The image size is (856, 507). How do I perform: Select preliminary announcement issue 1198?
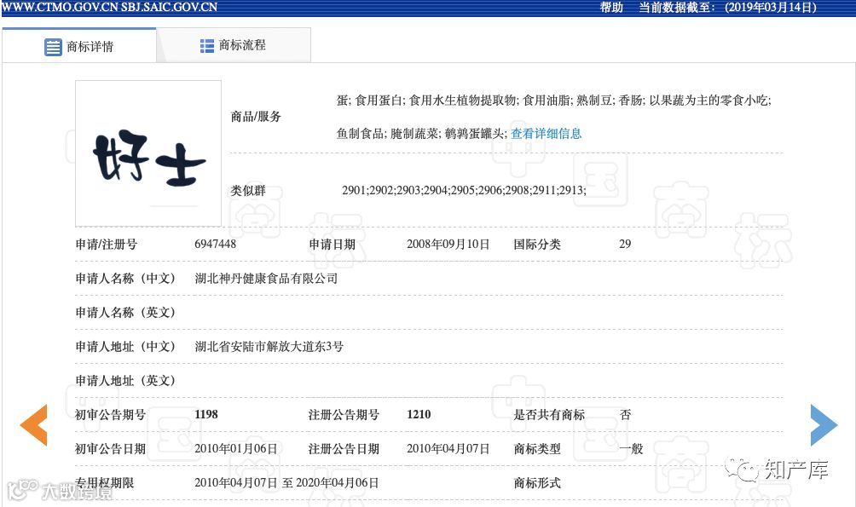(x=205, y=415)
